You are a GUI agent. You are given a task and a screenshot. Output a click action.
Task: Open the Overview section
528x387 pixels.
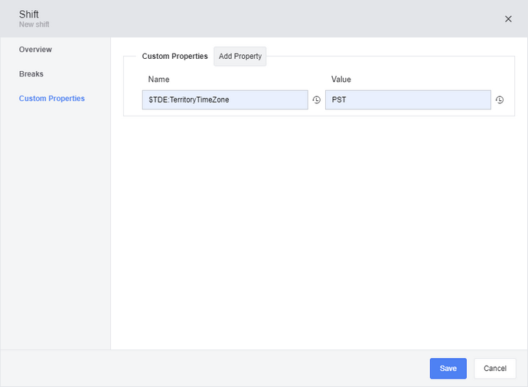(x=35, y=50)
